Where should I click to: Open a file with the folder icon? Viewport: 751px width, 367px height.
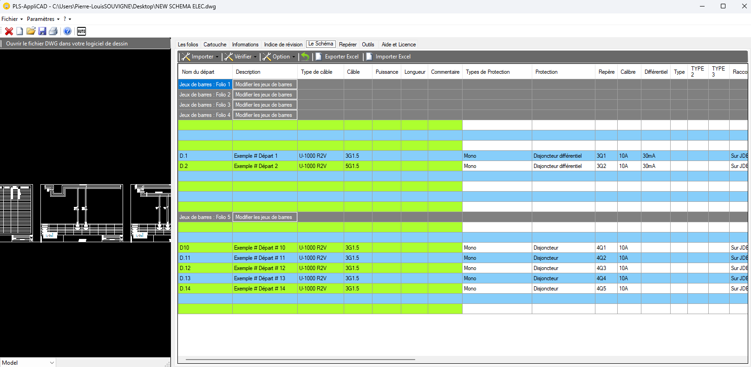tap(31, 31)
